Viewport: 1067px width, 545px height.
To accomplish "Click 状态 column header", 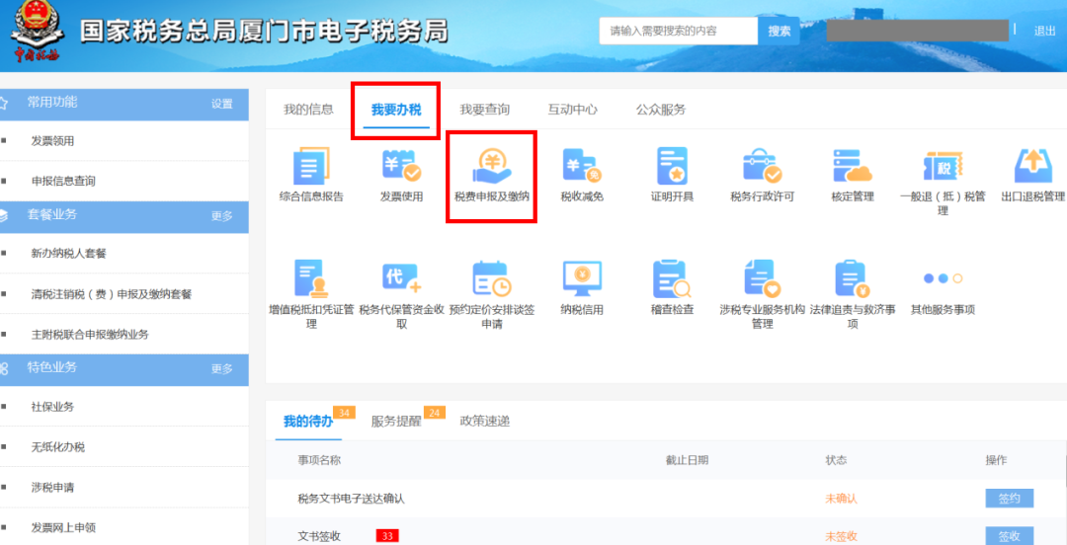I will coord(836,460).
